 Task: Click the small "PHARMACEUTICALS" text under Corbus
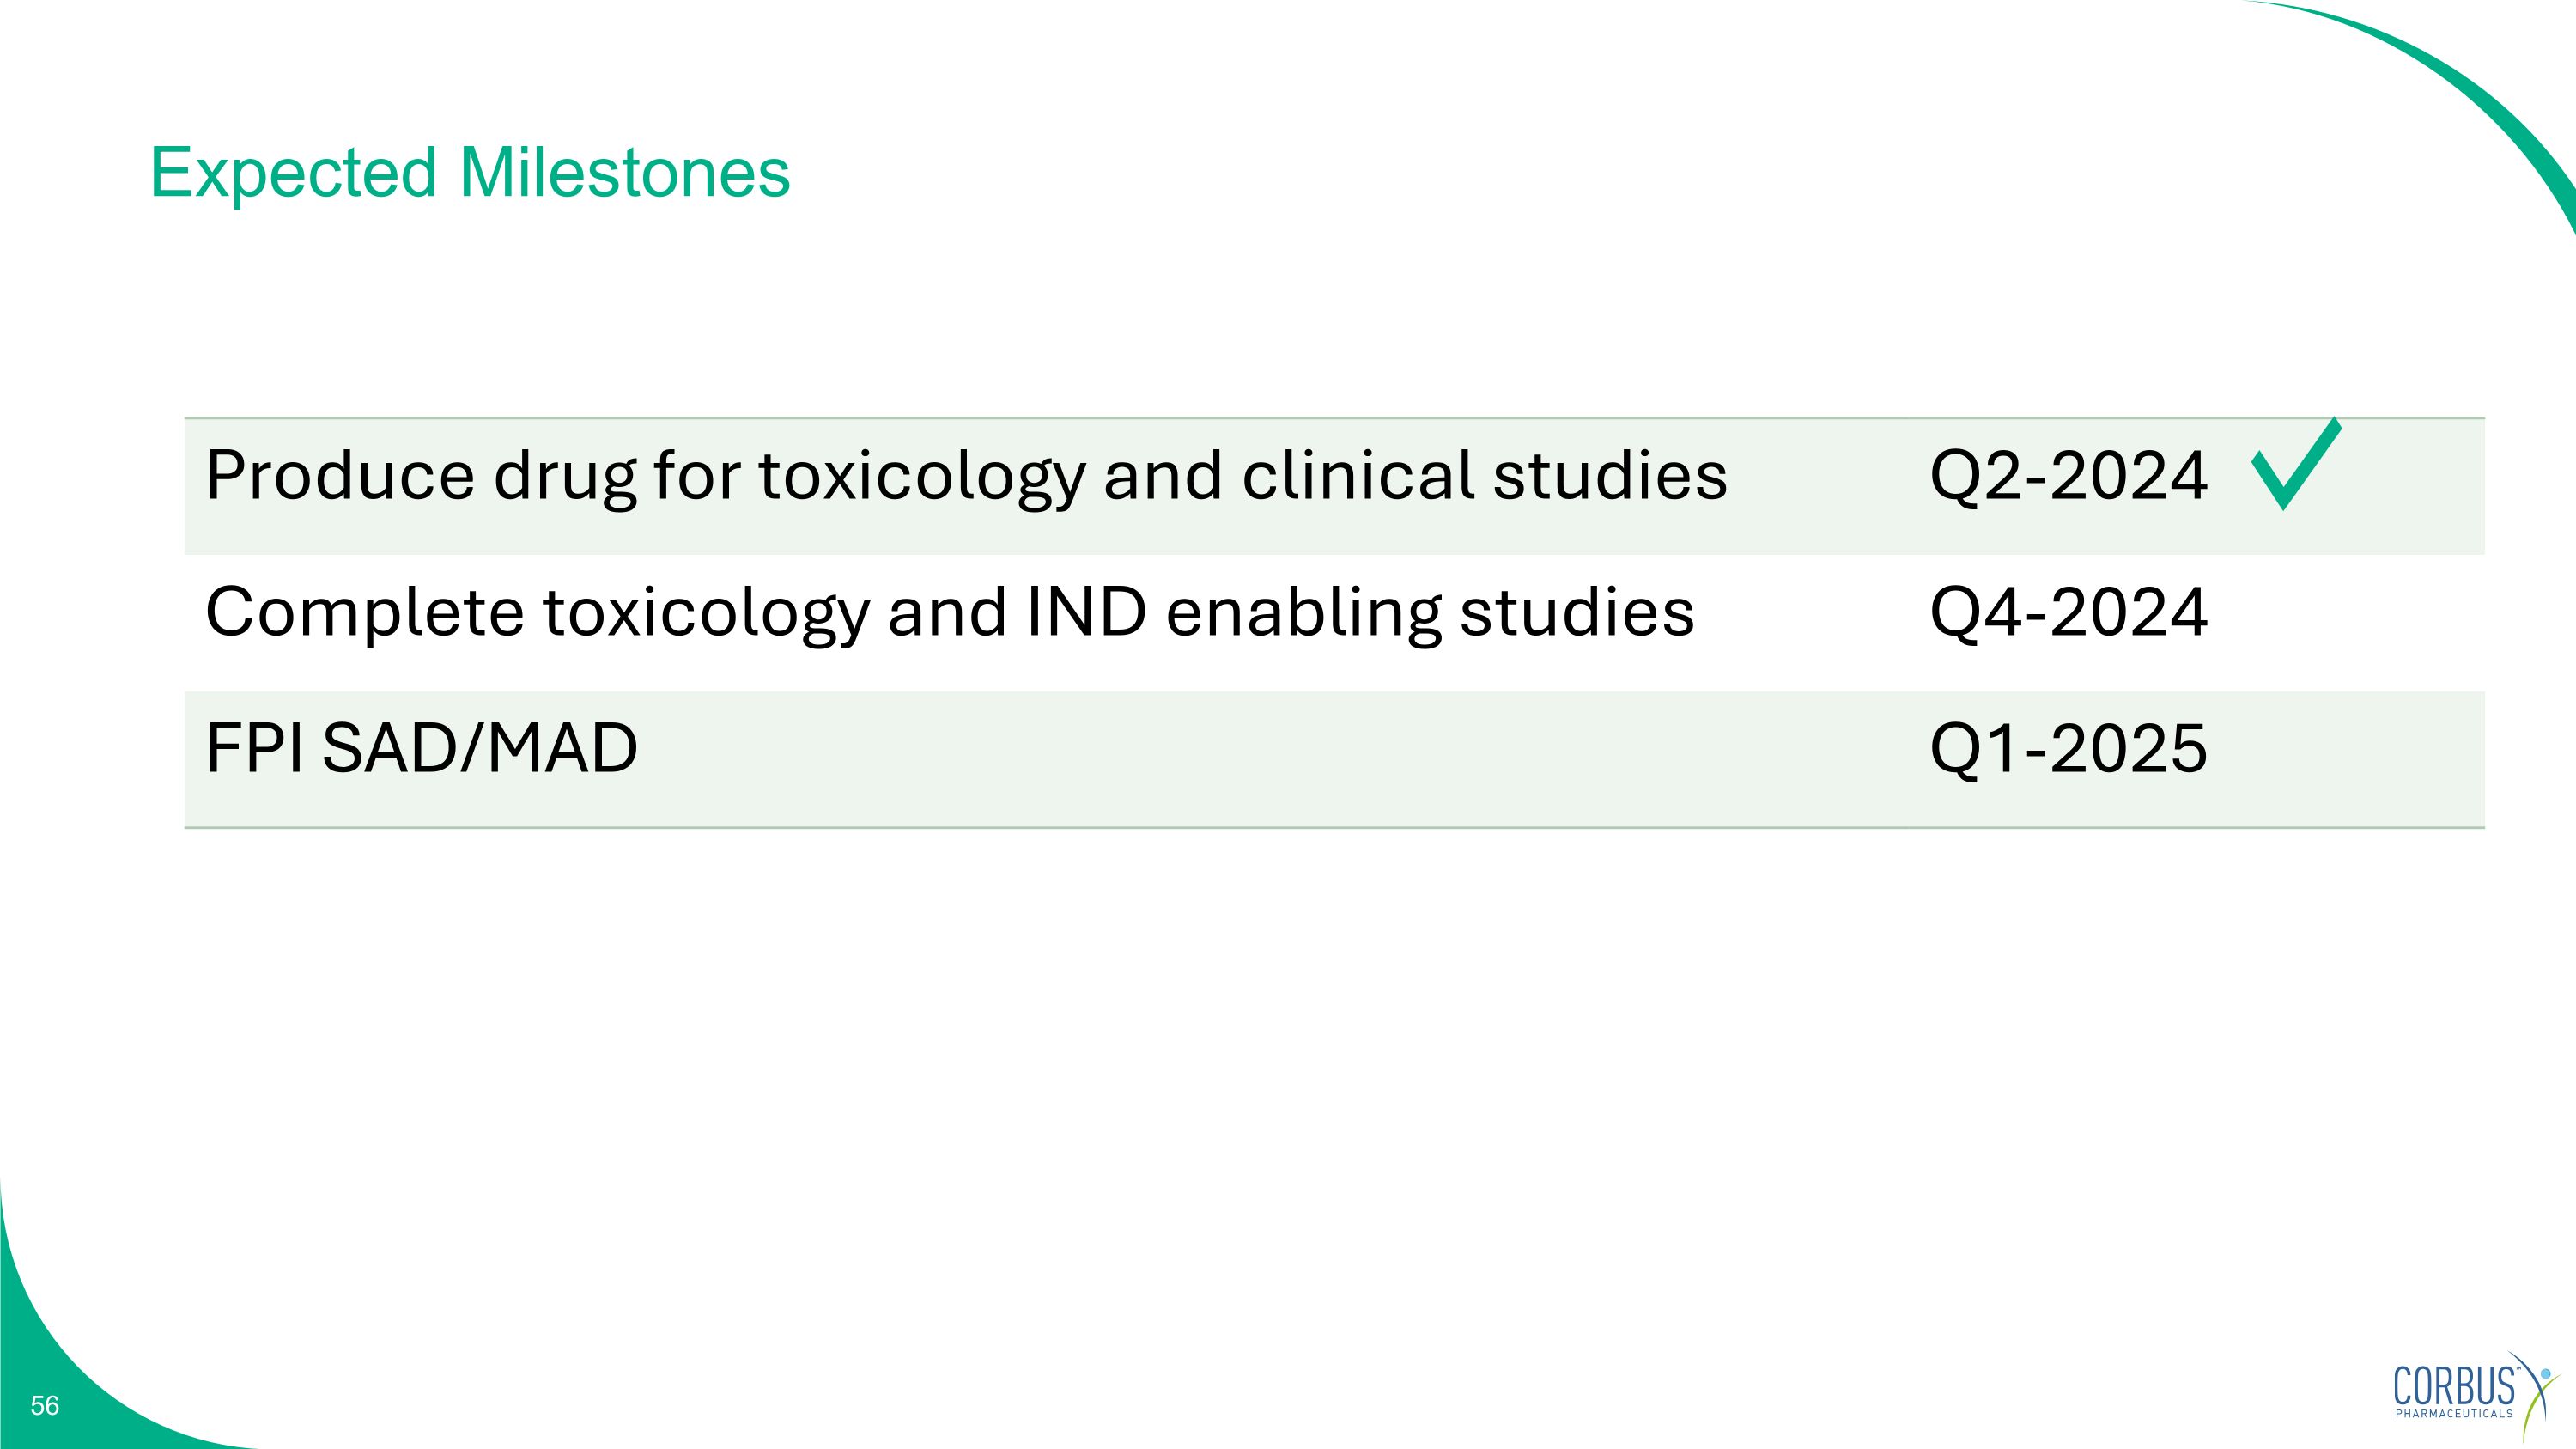click(x=2454, y=1413)
